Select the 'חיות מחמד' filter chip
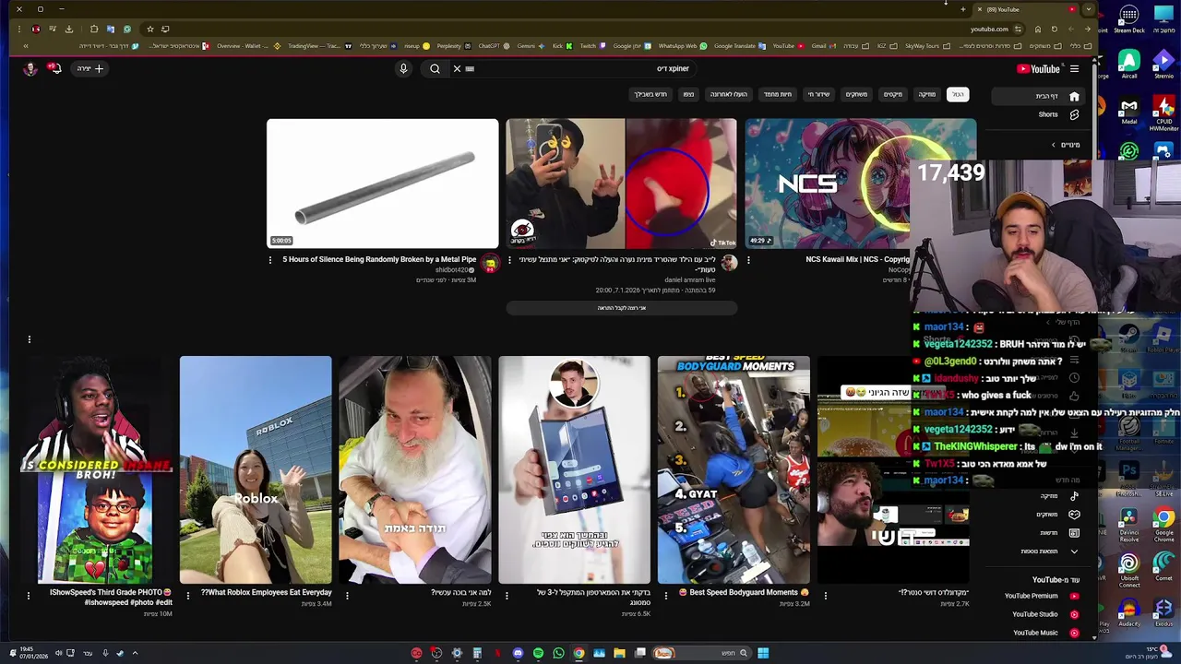Image resolution: width=1181 pixels, height=664 pixels. pyautogui.click(x=778, y=94)
